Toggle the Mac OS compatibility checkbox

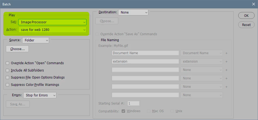coord(149,111)
